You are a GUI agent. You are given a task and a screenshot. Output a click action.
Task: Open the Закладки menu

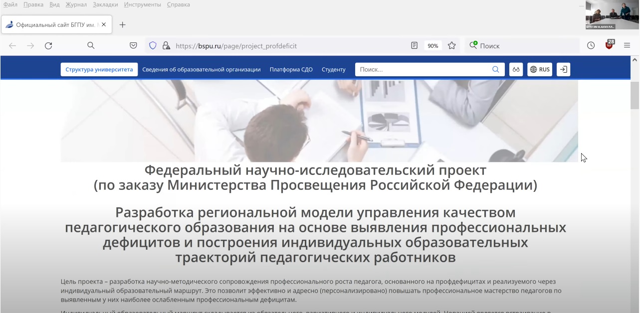pos(105,4)
